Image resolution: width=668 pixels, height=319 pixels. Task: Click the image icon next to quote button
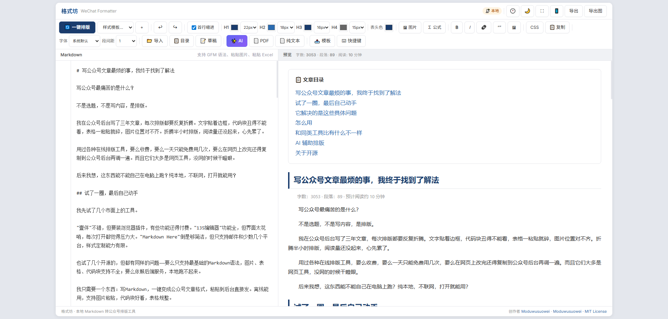[514, 27]
